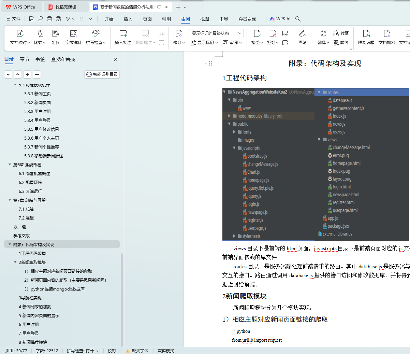Open the 拼写检查: 打开 status dropdown
Image resolution: width=410 pixels, height=354 pixels.
[x=83, y=351]
